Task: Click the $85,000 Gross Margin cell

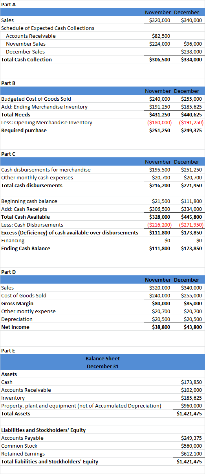Action: (193, 303)
